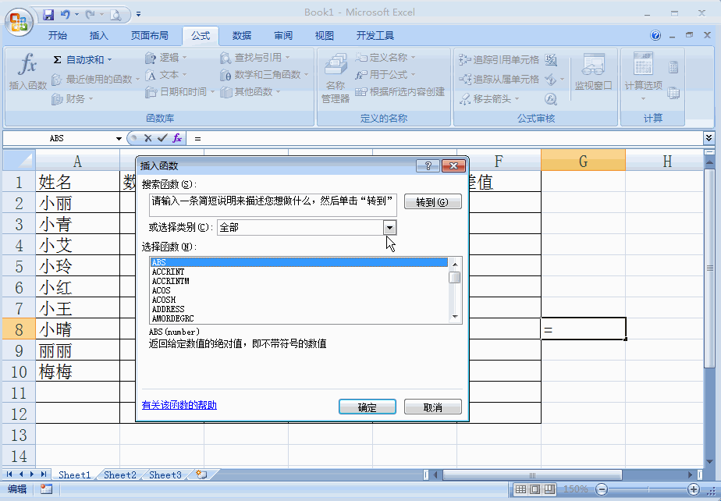Image resolution: width=721 pixels, height=501 pixels.
Task: Undo the last action in quick access
Action: click(65, 15)
